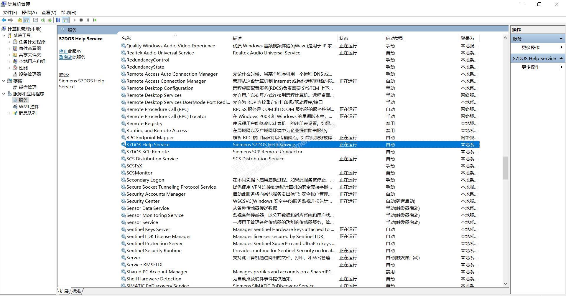Expand the 任务计划程序 tree node
The width and height of the screenshot is (566, 296).
9,42
